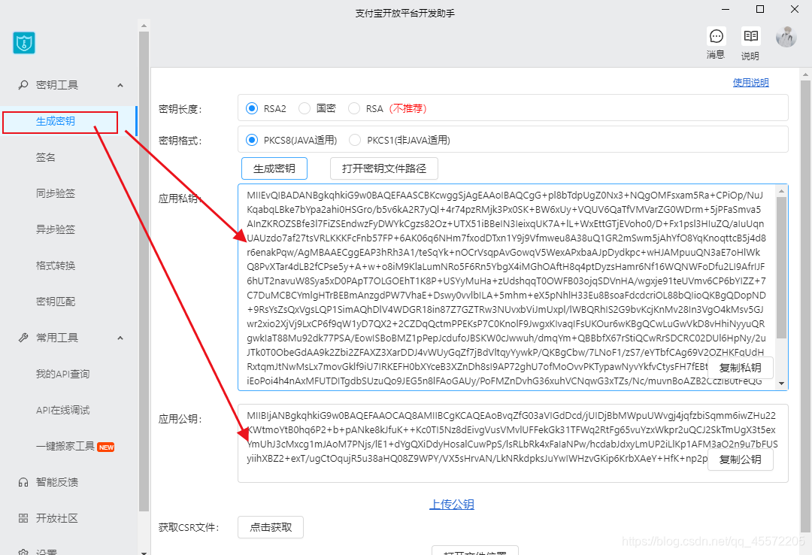Click the 密钥长度 label
Viewport: 812px width, 555px height.
pyautogui.click(x=180, y=109)
